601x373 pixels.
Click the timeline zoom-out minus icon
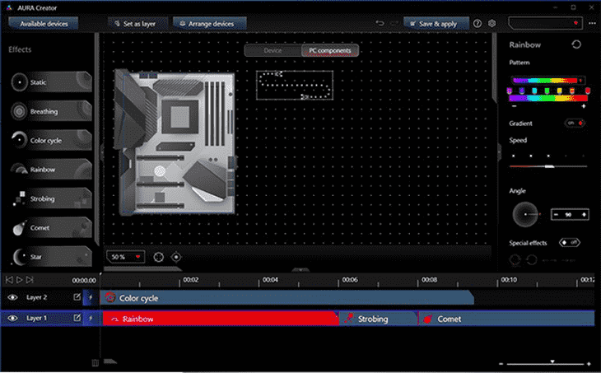[x=501, y=364]
